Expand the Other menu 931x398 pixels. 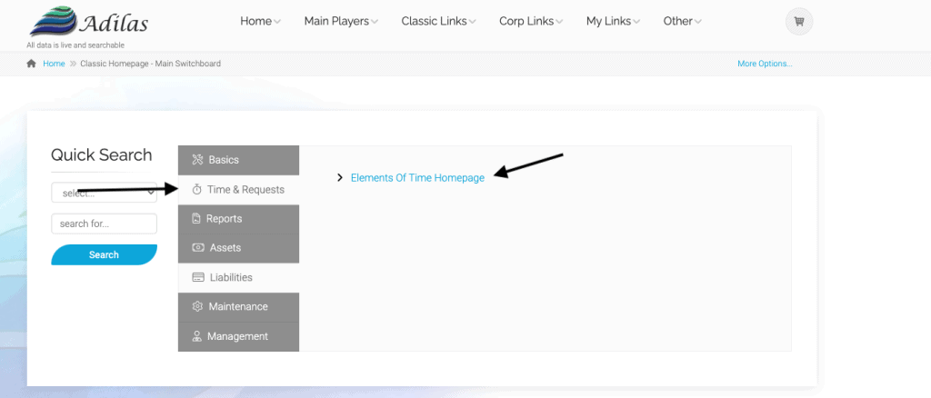point(682,21)
